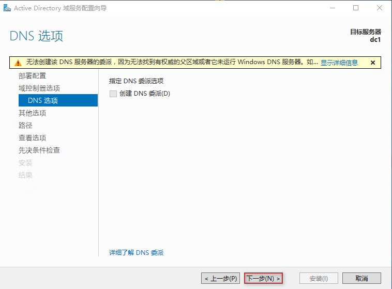Click the grayed 安装(I) install button
This screenshot has width=392, height=289.
319,278
